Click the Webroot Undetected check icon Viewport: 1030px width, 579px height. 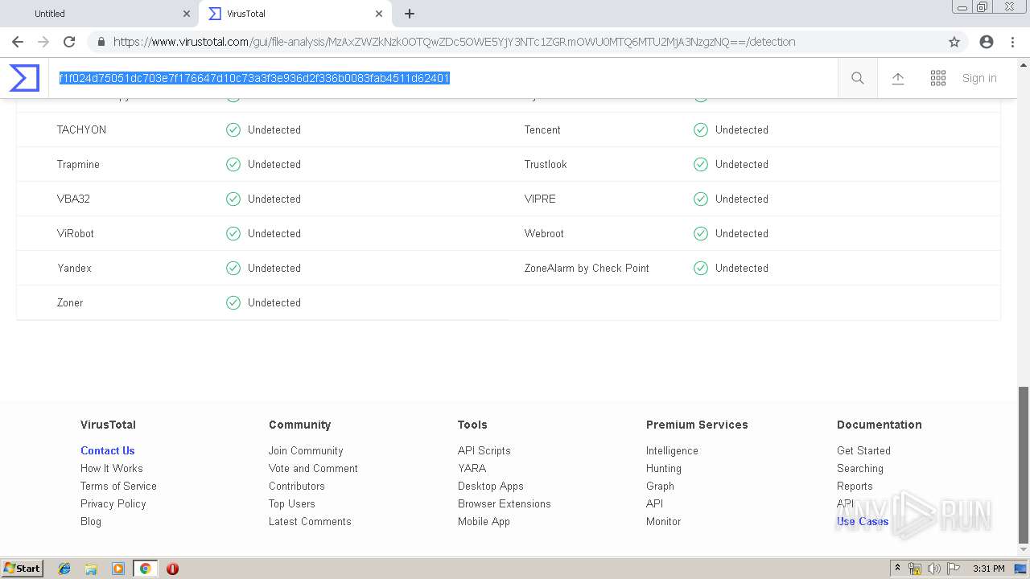pos(701,233)
